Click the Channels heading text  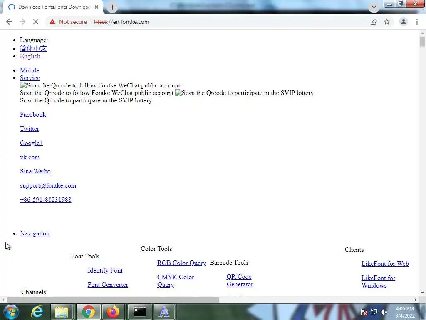coord(33,292)
